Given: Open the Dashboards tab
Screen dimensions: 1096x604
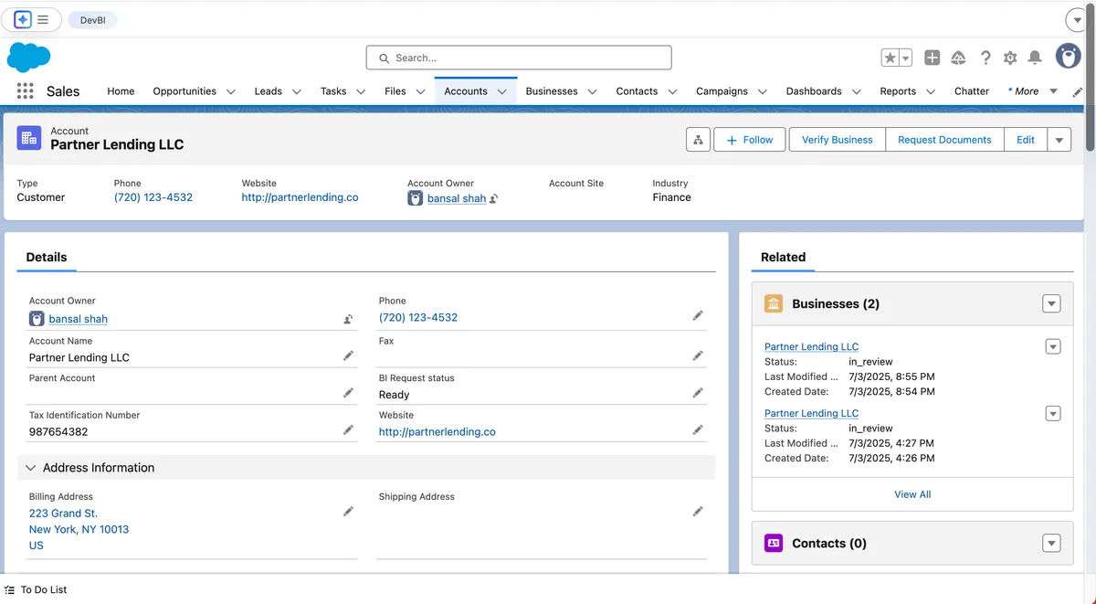Looking at the screenshot, I should [814, 91].
